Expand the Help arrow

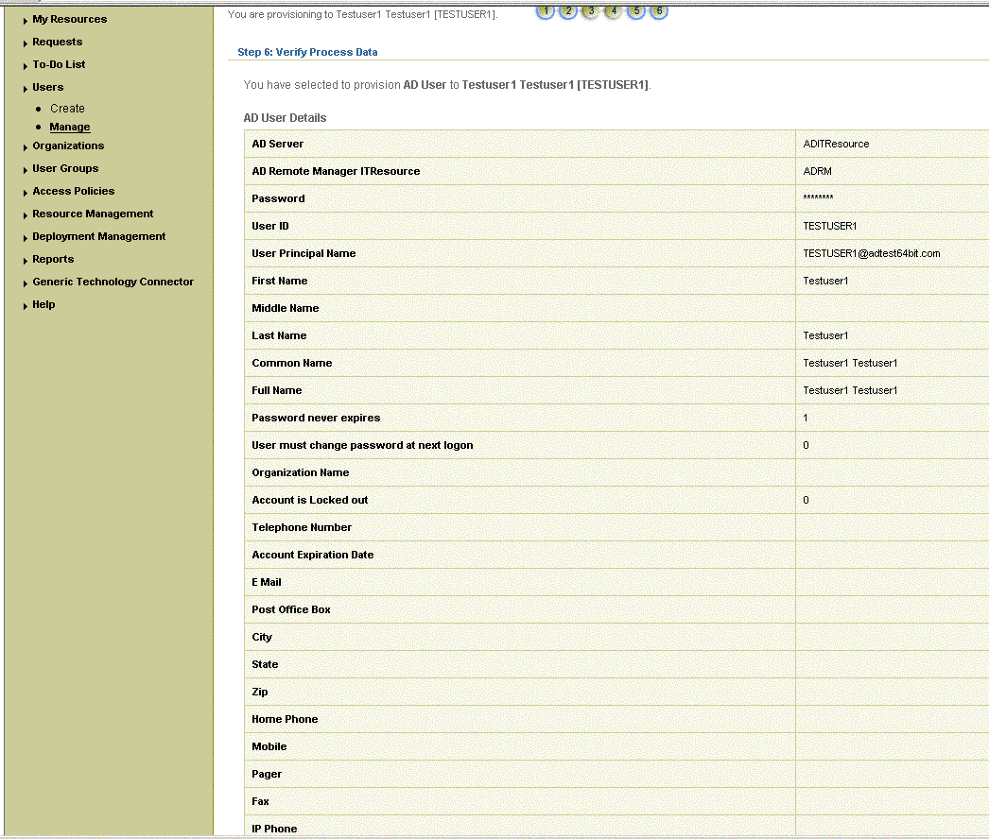coord(26,306)
